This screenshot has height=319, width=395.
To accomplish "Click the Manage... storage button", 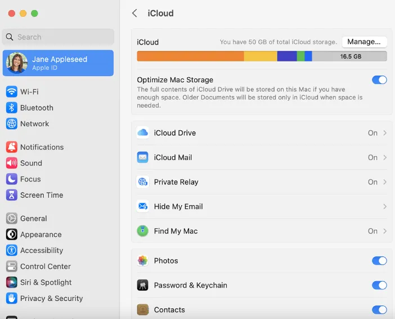I will (364, 42).
